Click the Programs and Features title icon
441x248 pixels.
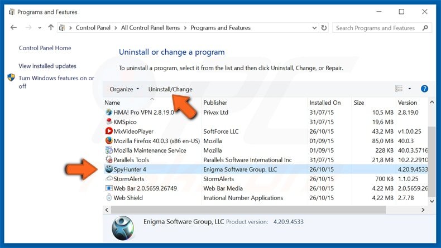(12, 12)
